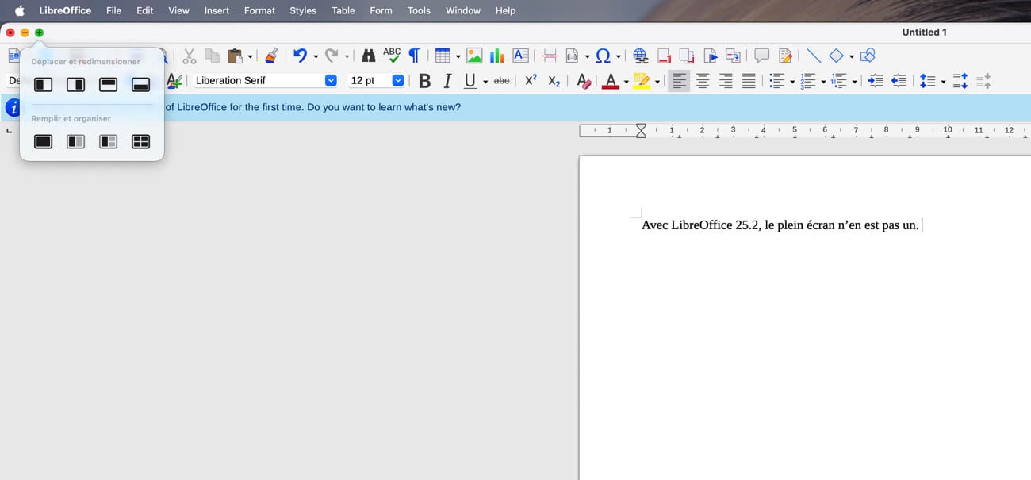Viewport: 1031px width, 480px height.
Task: Expand the 12 pt font size dropdown
Action: (x=398, y=80)
